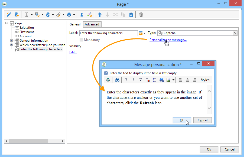247x160 pixels.
Task: Click the magic wand icon in Page toolbar
Action: 9,15
